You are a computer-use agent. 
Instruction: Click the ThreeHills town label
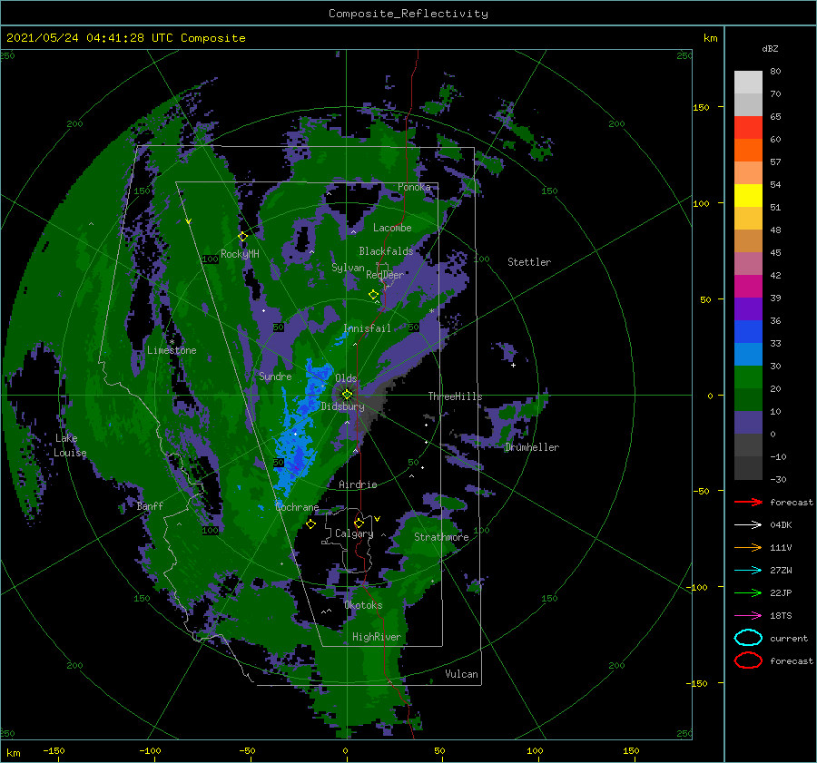coord(456,396)
